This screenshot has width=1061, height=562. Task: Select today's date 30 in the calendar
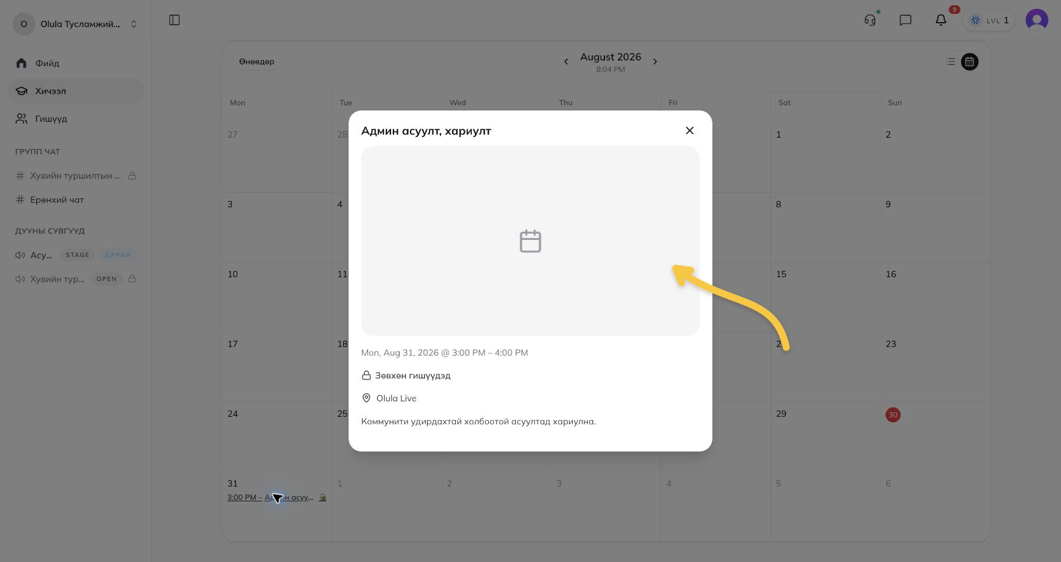[893, 415]
